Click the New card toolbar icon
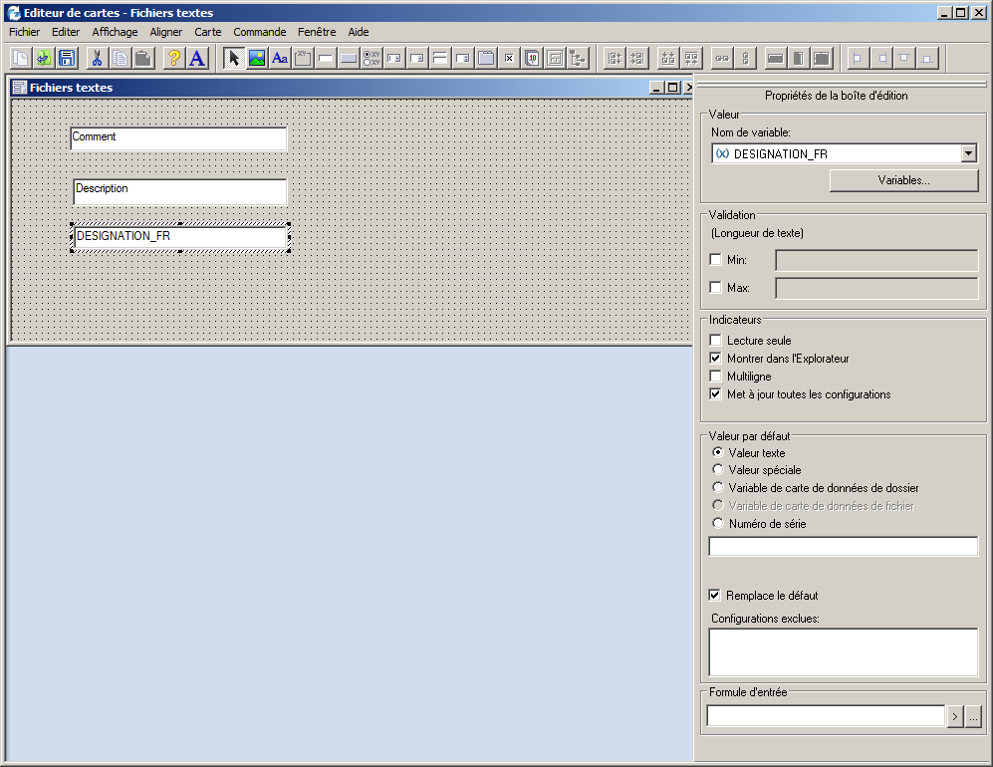 [x=21, y=58]
